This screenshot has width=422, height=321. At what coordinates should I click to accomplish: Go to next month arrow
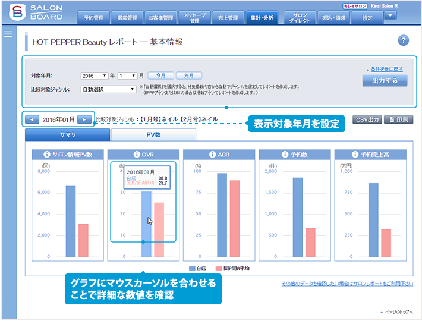click(85, 119)
